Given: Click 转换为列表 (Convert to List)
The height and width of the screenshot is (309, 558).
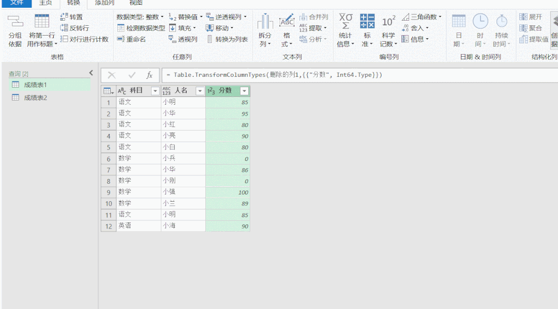Looking at the screenshot, I should [x=228, y=39].
